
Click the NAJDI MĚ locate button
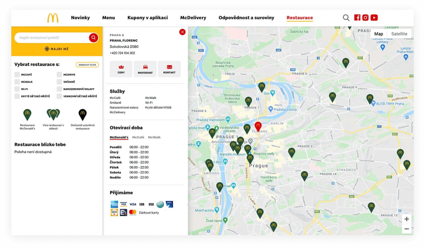57,49
